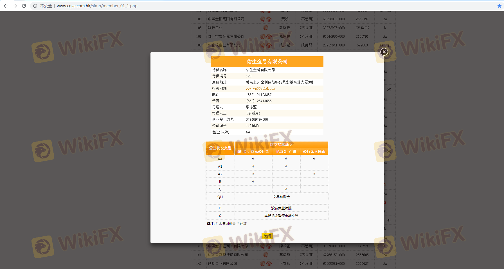The height and width of the screenshot is (269, 504).
Task: Open magnifier detail icon for 金昌隆炼铸商有限公司
Action: [265, 255]
